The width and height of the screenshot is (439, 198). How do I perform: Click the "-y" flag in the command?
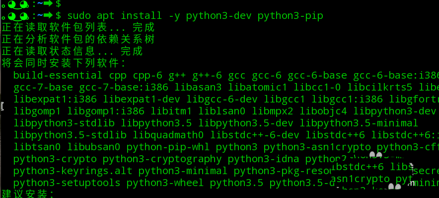174,16
